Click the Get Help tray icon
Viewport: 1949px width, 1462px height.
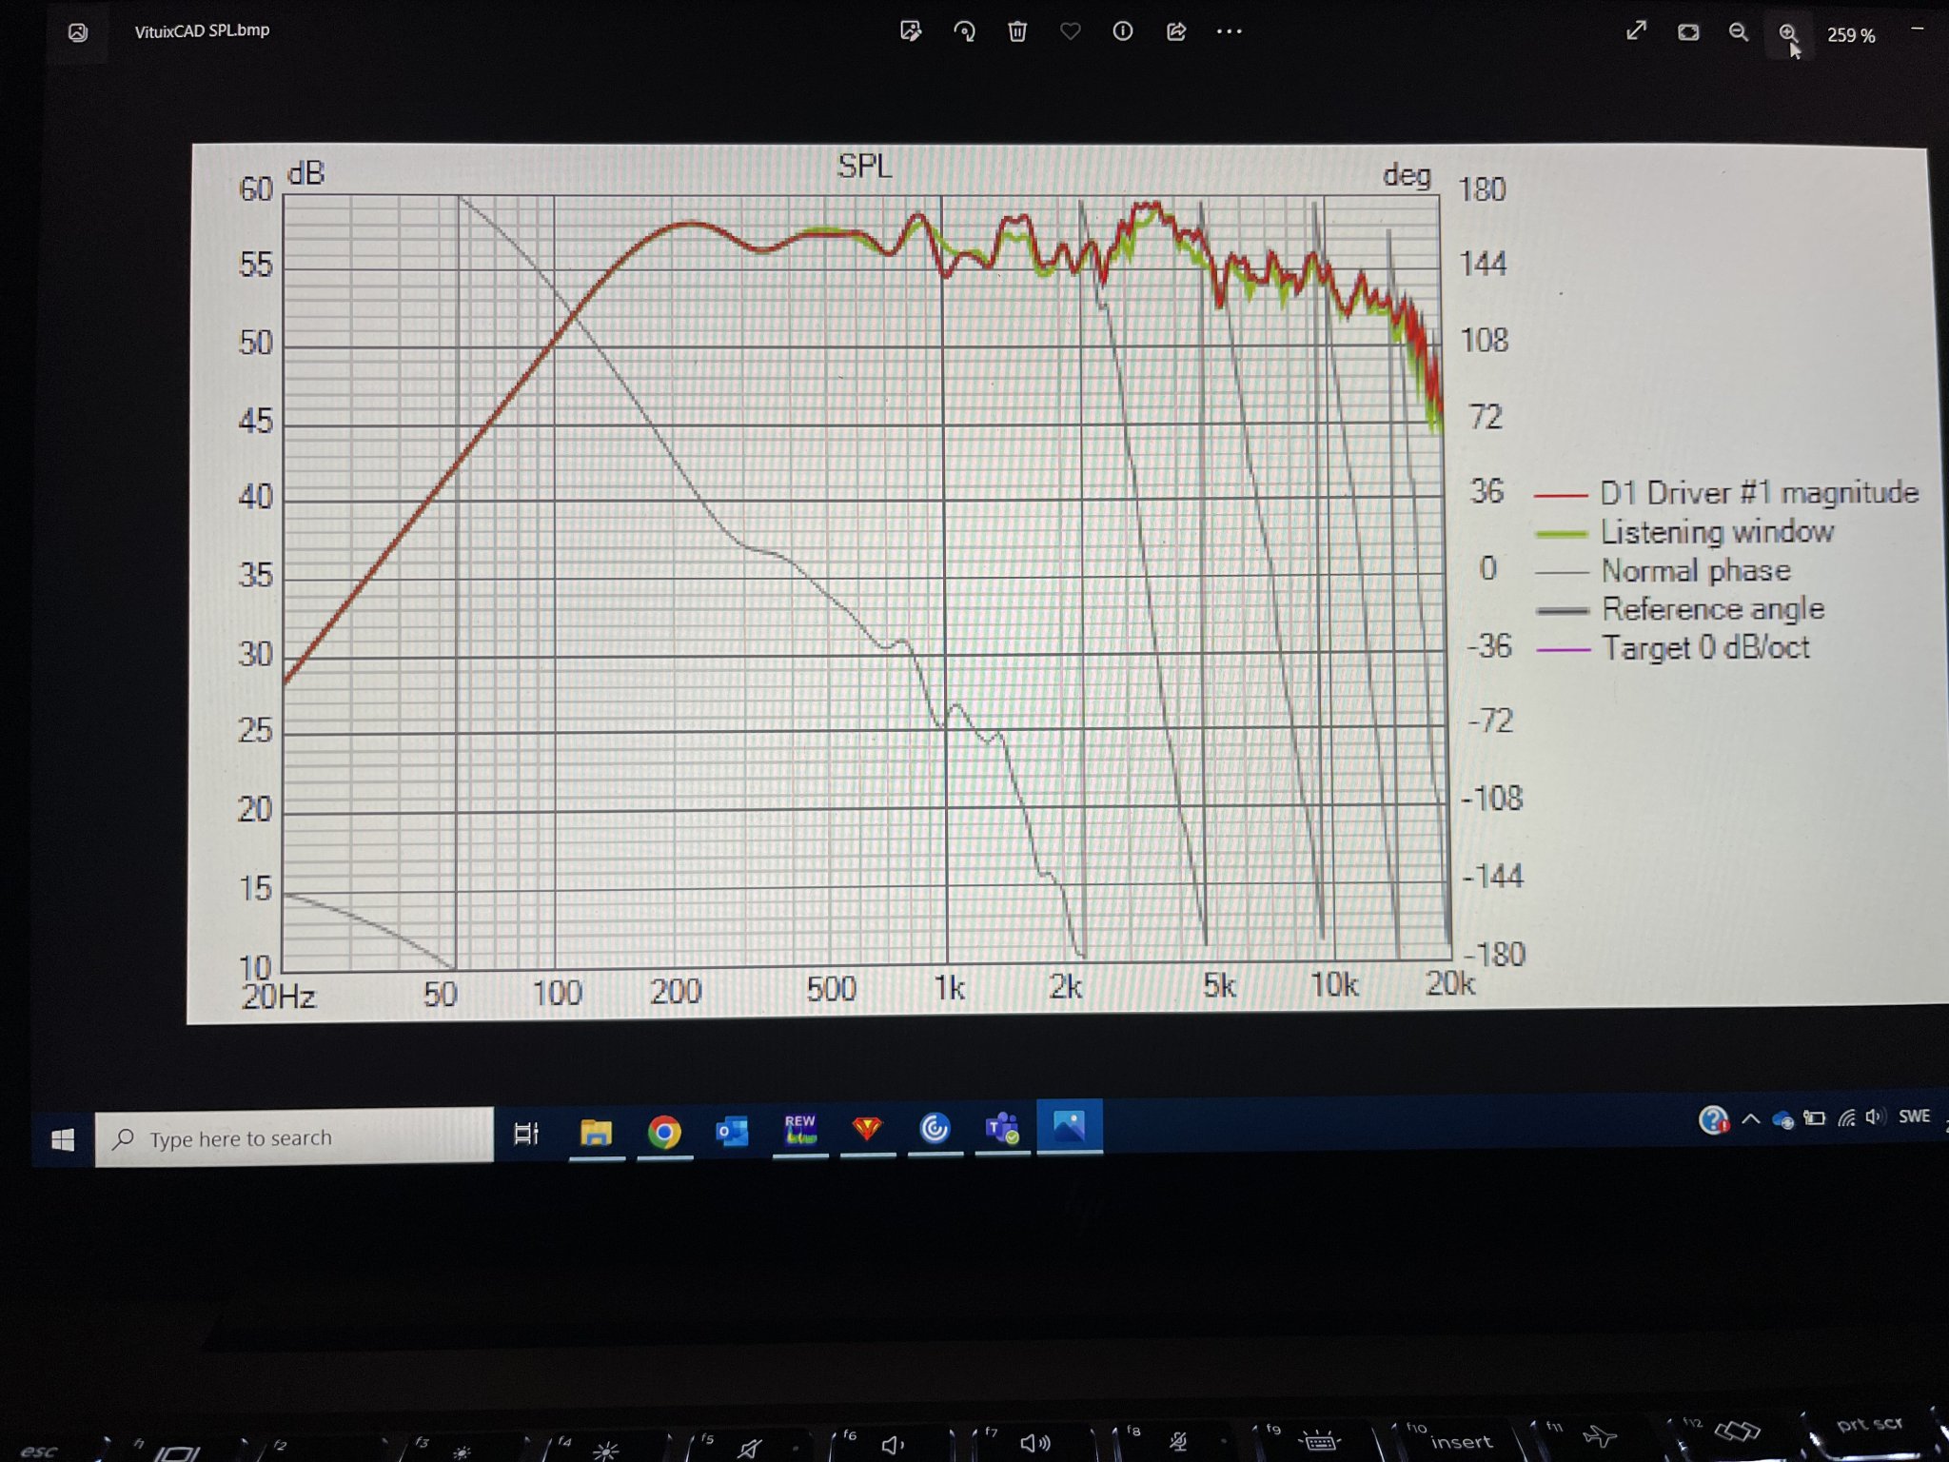[1713, 1119]
